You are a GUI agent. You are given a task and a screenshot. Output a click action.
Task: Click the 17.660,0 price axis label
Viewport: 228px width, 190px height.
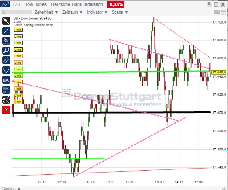click(219, 59)
